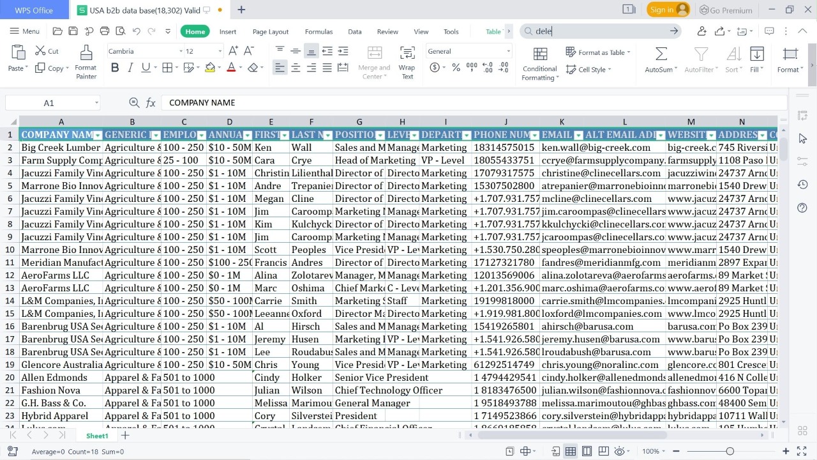Screen dimensions: 817x460
Task: Toggle left alignment for cell text
Action: pos(280,68)
